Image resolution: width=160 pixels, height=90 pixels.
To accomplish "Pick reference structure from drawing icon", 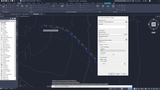I will [126, 39].
